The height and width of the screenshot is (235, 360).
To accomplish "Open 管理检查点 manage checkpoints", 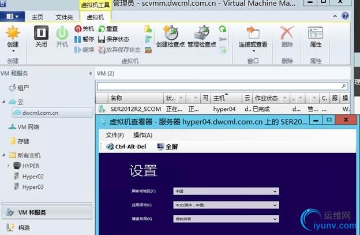I will click(201, 36).
